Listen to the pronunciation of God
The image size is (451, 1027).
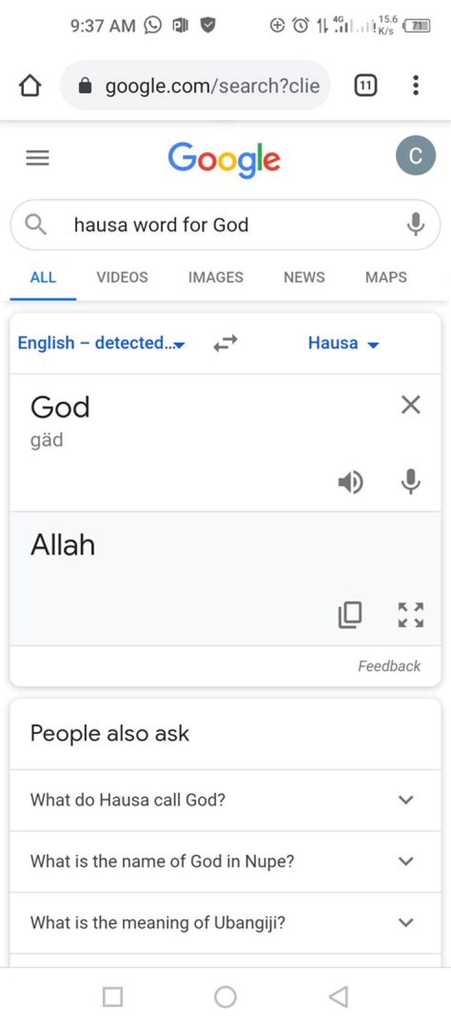350,482
